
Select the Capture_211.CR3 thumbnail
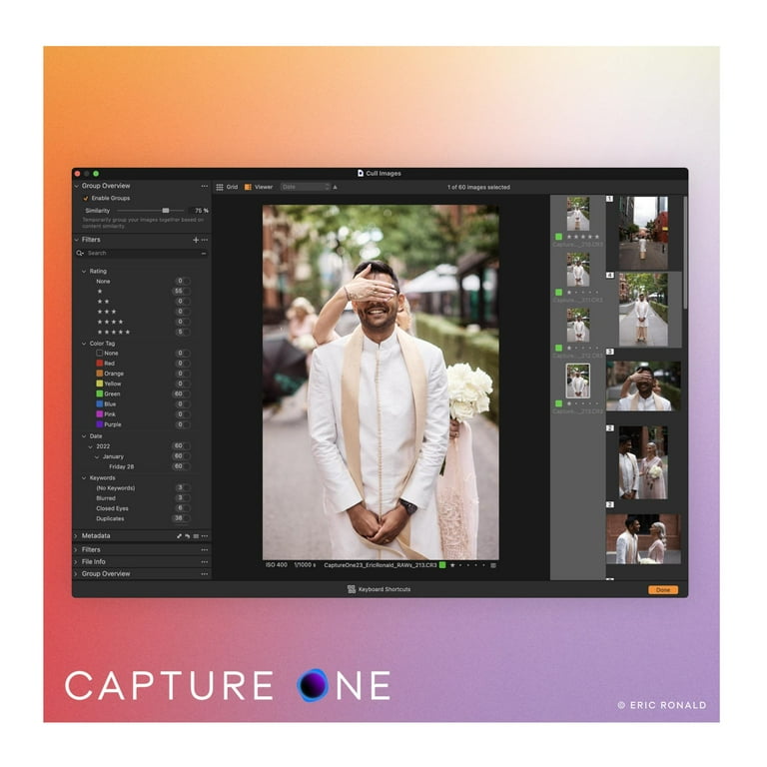point(577,270)
